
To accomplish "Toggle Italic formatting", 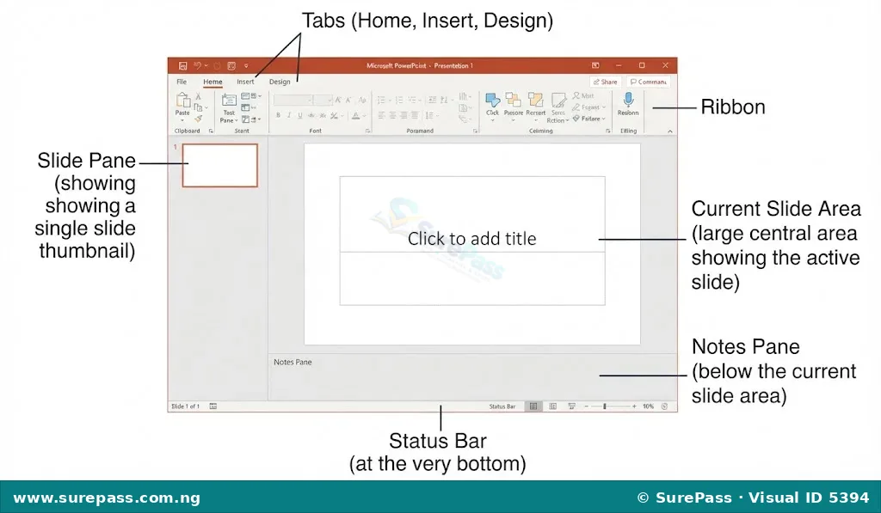I will pos(289,116).
